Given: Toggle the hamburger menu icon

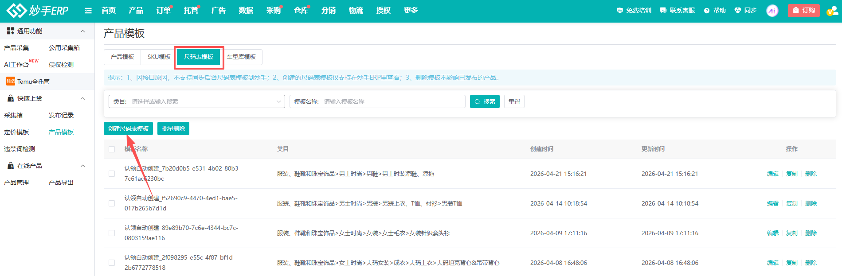Looking at the screenshot, I should [88, 11].
